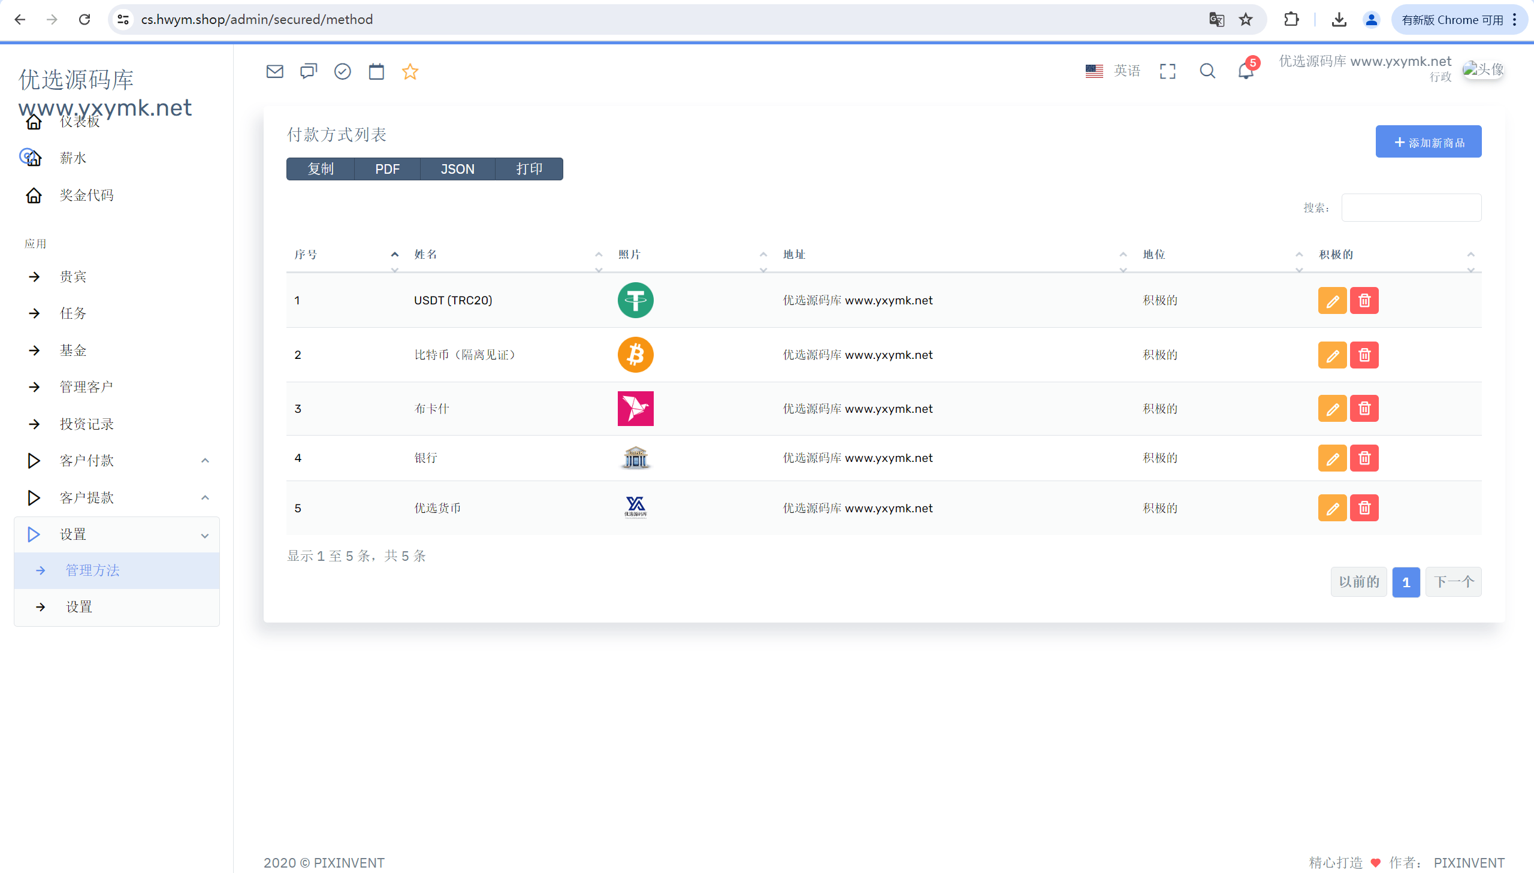This screenshot has height=873, width=1534.
Task: Edit the USDT (TRC20) row
Action: point(1332,300)
